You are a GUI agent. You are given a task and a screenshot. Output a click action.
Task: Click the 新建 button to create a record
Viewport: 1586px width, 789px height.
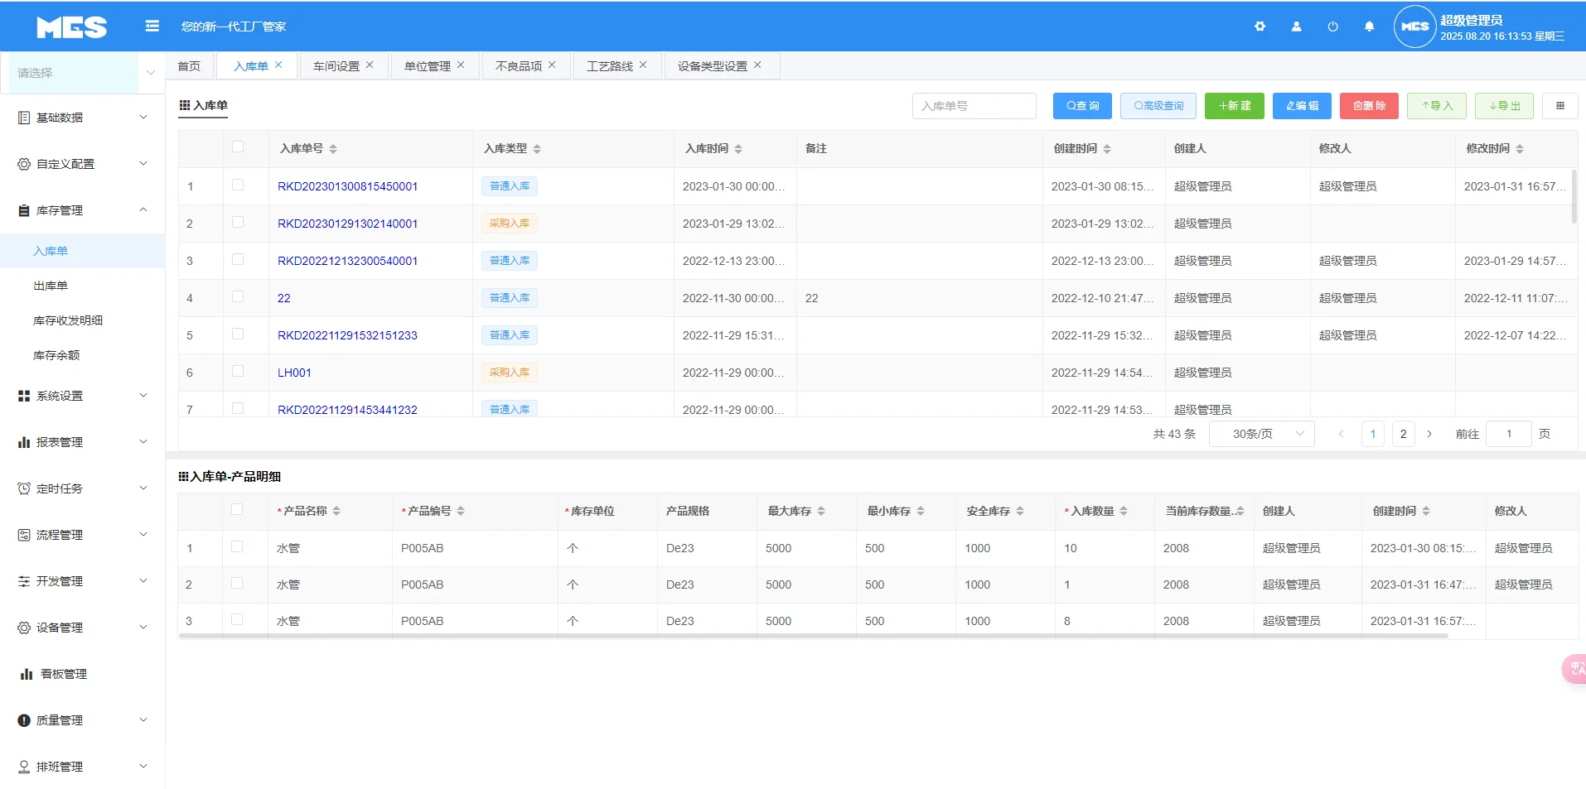coord(1233,105)
